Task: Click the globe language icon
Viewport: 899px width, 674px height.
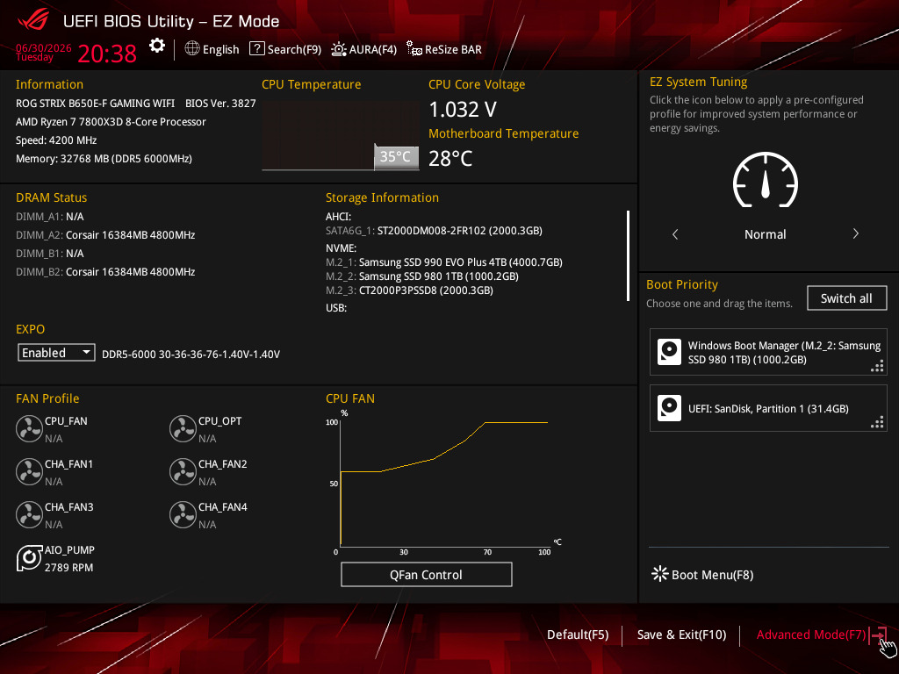Action: [x=192, y=49]
